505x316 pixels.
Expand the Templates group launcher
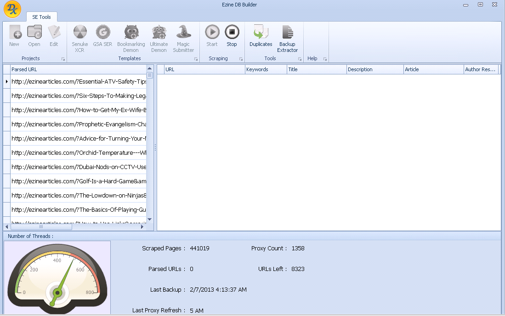point(196,59)
